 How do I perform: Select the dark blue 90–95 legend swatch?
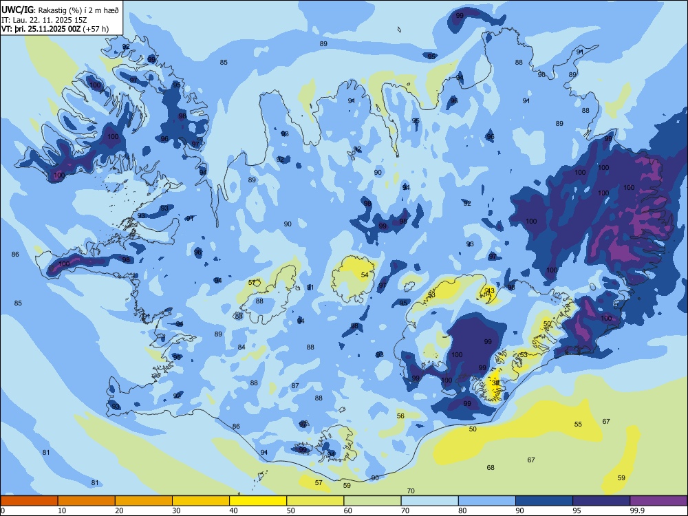544,501
